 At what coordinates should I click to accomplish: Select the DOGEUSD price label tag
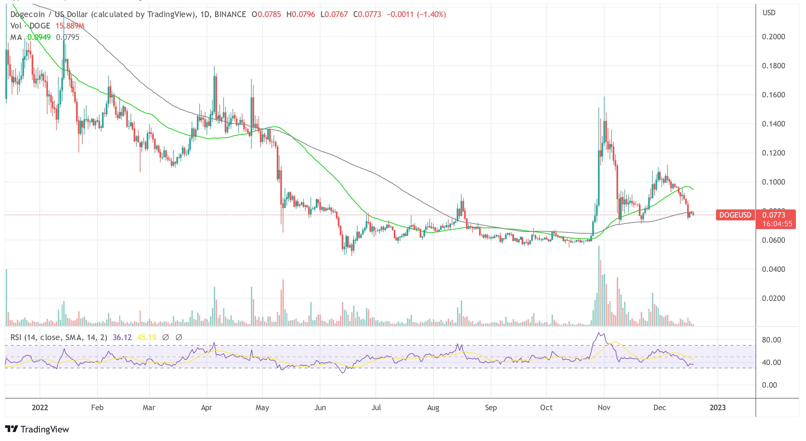point(735,215)
